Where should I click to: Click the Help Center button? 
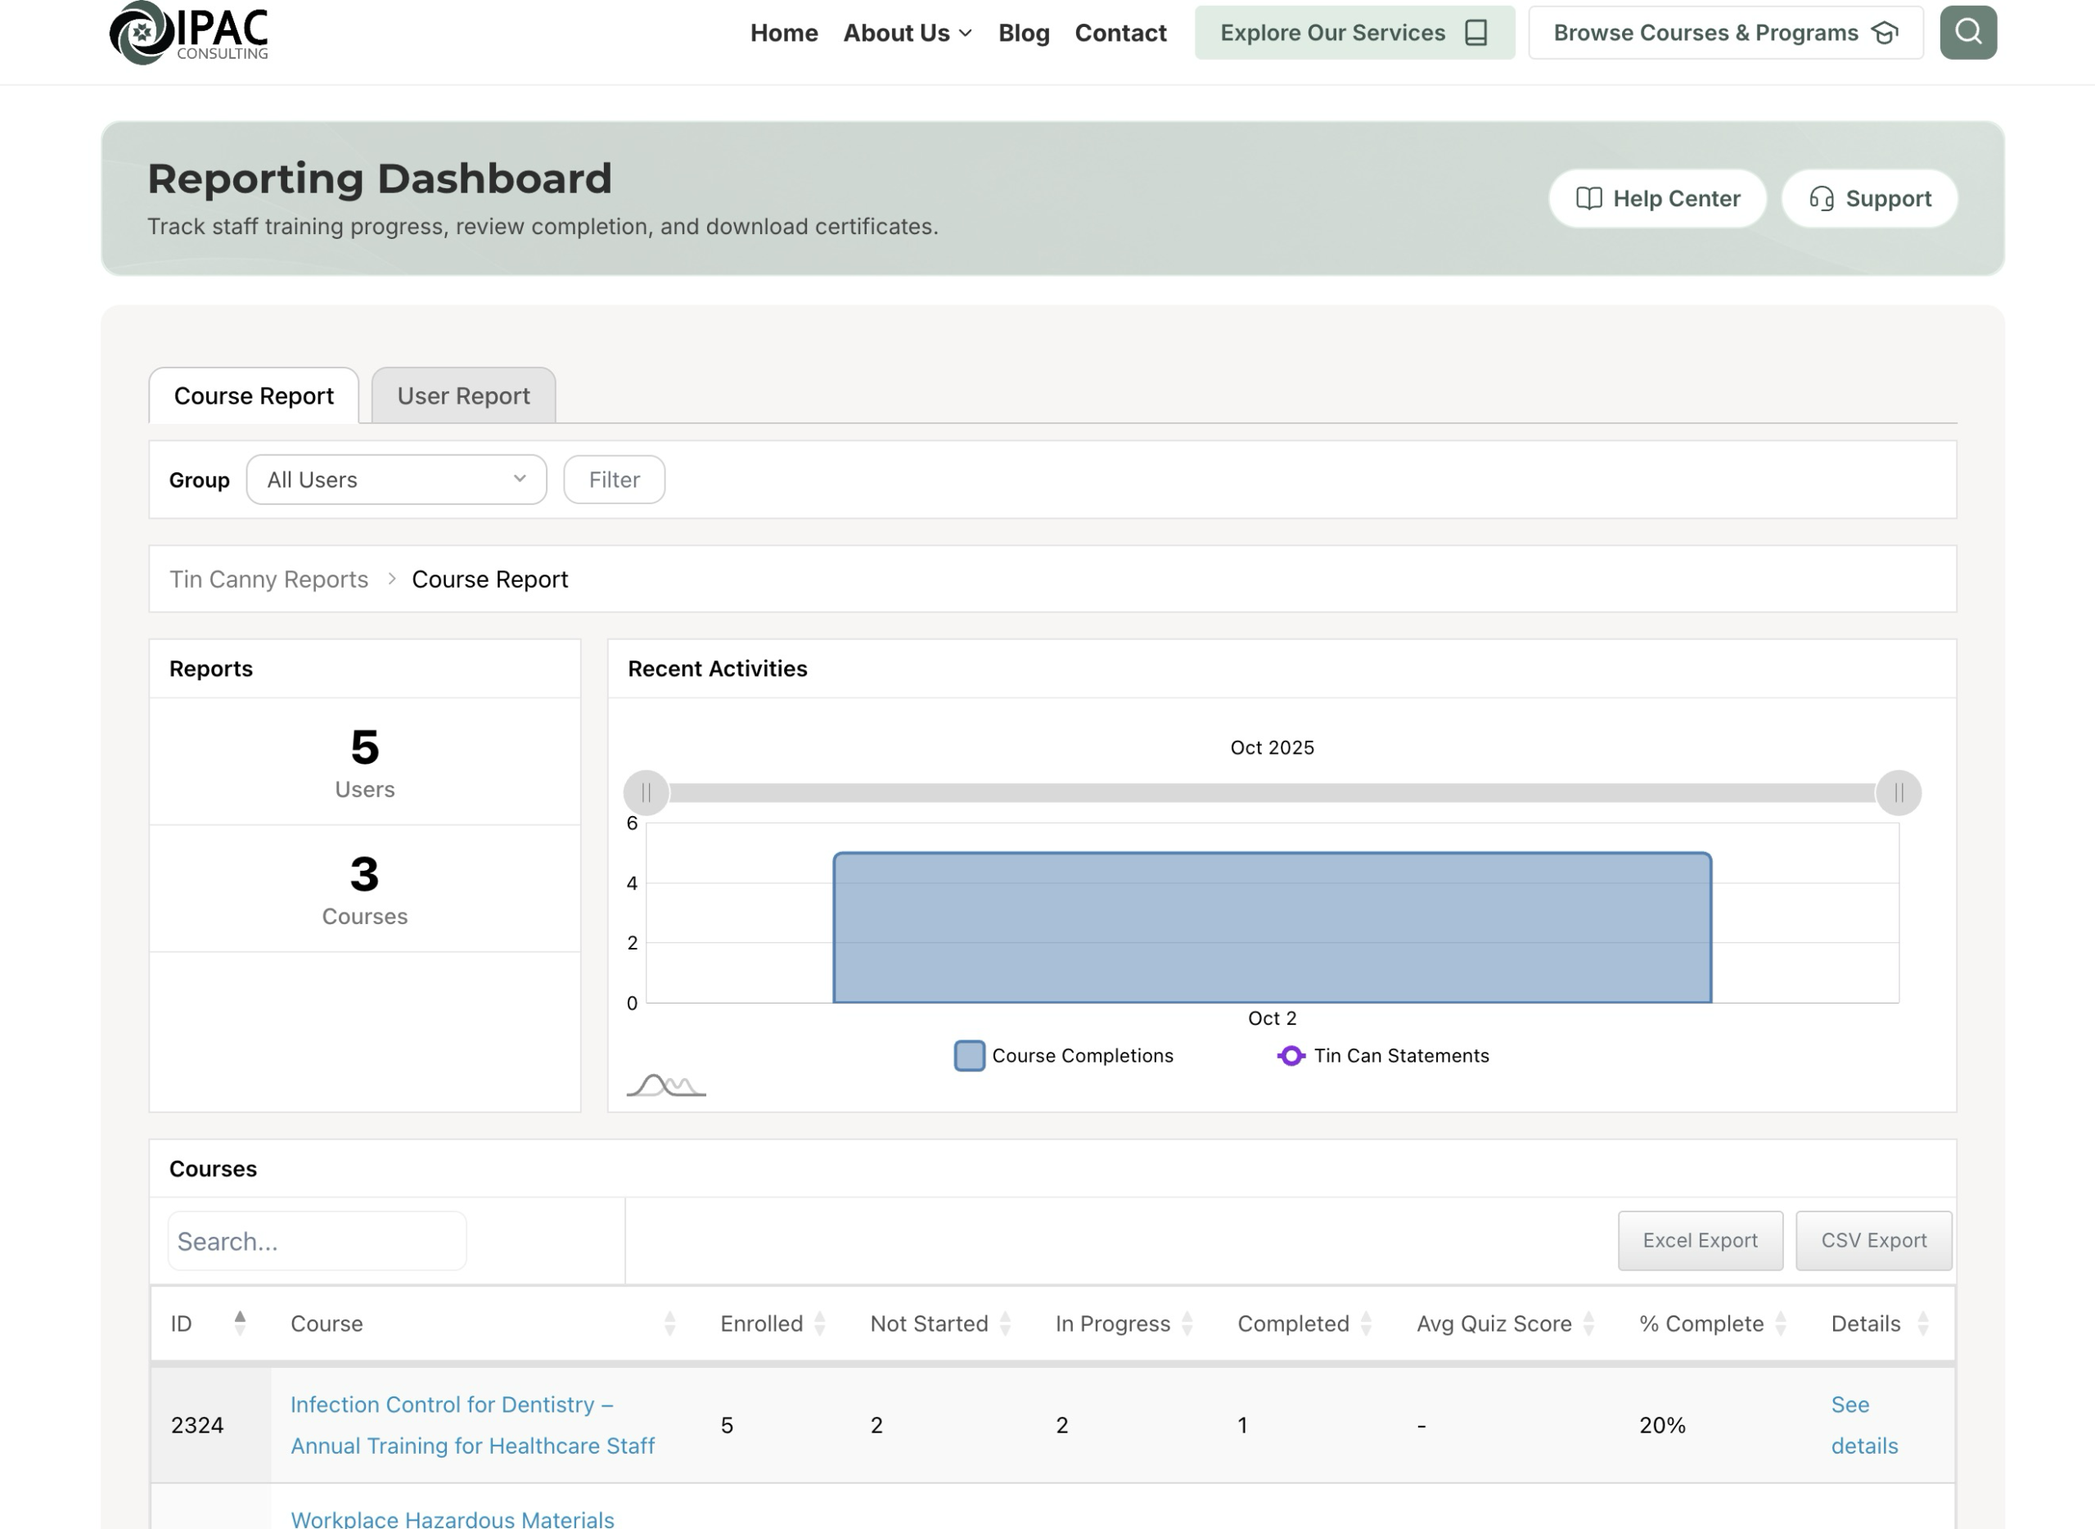[x=1657, y=199]
